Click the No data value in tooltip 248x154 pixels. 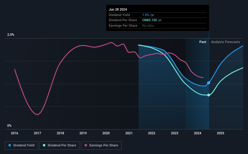148,25
